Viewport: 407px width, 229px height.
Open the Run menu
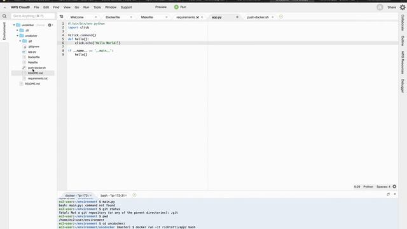pos(86,7)
